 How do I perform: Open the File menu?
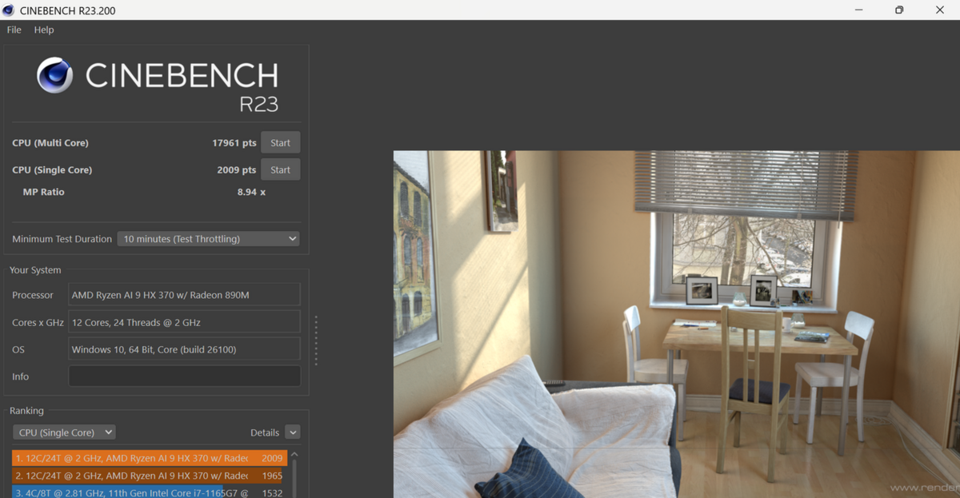coord(14,30)
